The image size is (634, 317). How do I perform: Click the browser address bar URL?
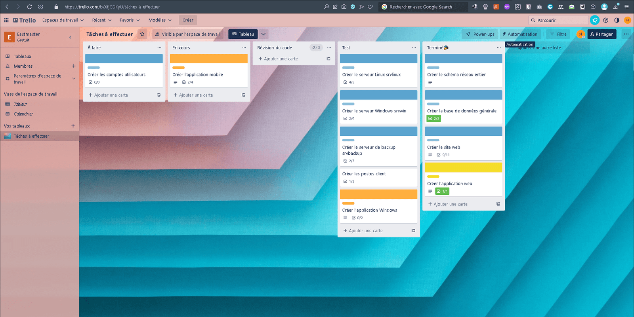[112, 7]
